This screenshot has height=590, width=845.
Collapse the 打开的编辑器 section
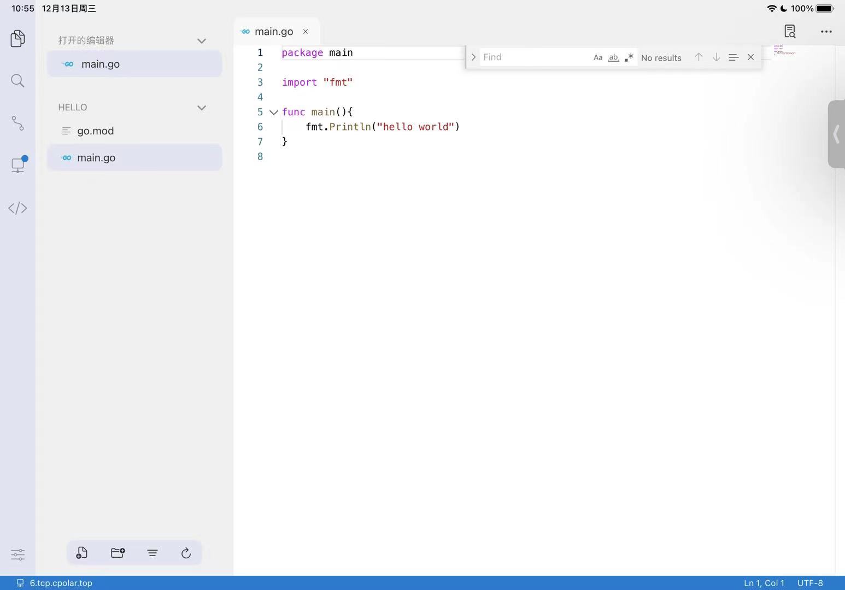pyautogui.click(x=202, y=41)
